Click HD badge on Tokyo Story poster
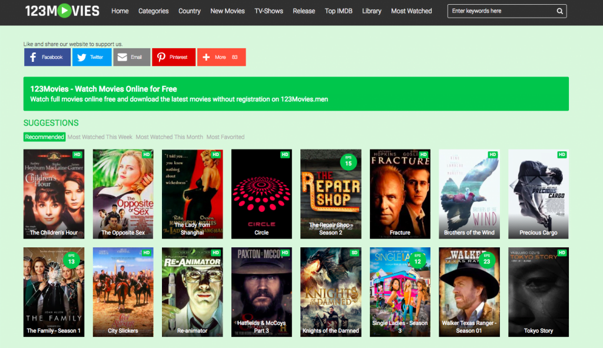The image size is (603, 348). (562, 253)
